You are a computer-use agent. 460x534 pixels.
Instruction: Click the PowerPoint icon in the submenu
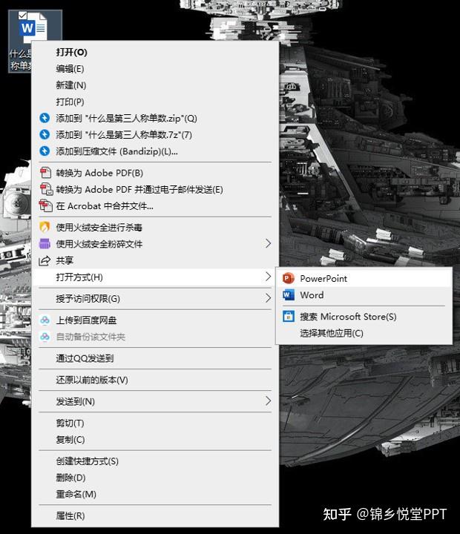(x=289, y=279)
